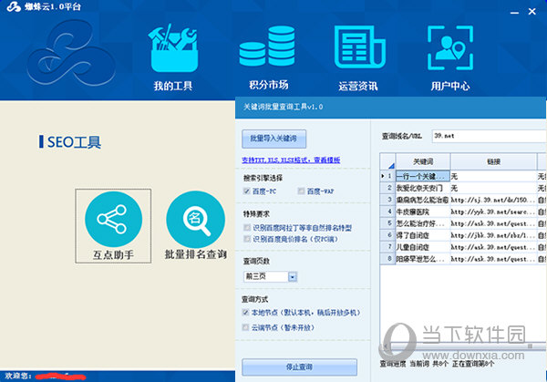
Task: Select row header number 6
Action: coord(387,235)
